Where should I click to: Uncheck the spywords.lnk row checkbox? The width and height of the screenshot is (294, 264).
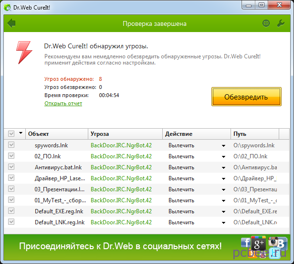click(x=11, y=145)
